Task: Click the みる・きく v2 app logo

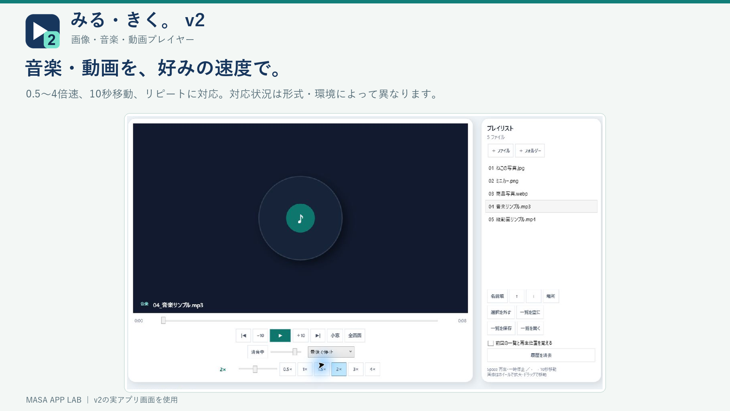Action: tap(43, 31)
